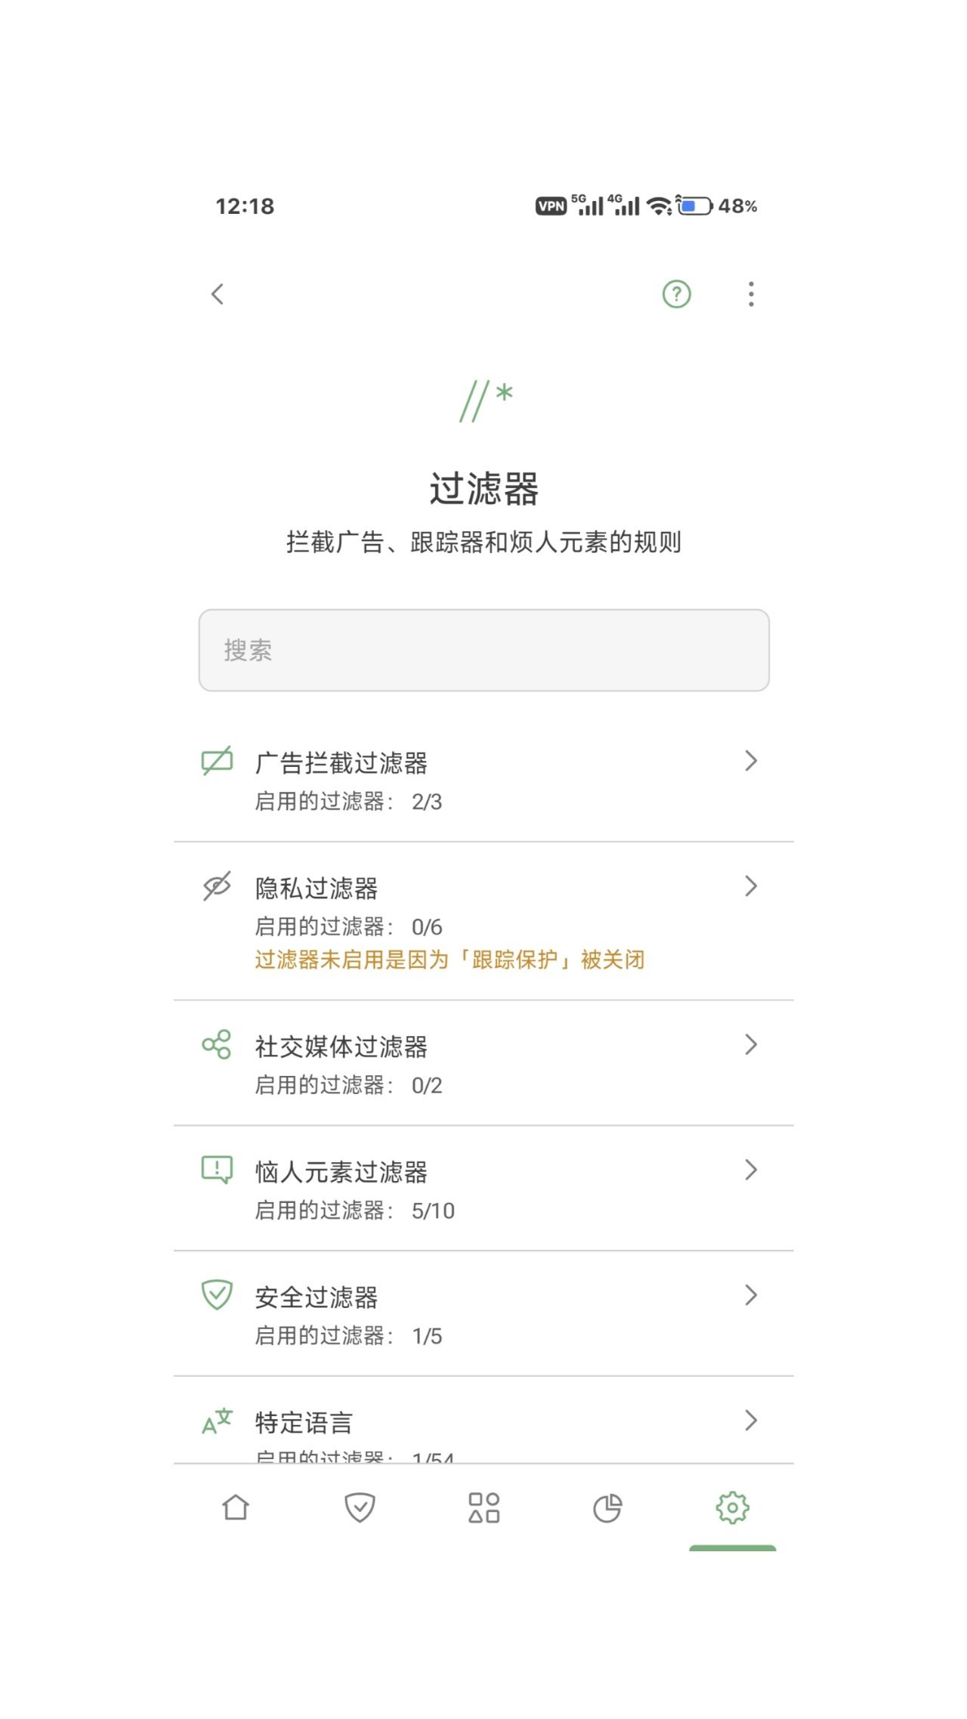Open the three-dot overflow menu
This screenshot has width=967, height=1719.
tap(750, 294)
